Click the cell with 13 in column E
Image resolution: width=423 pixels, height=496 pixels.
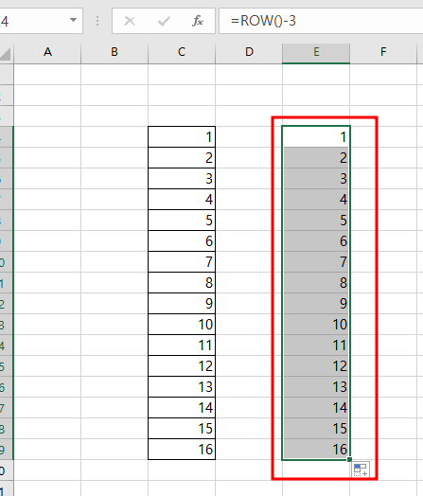click(316, 386)
